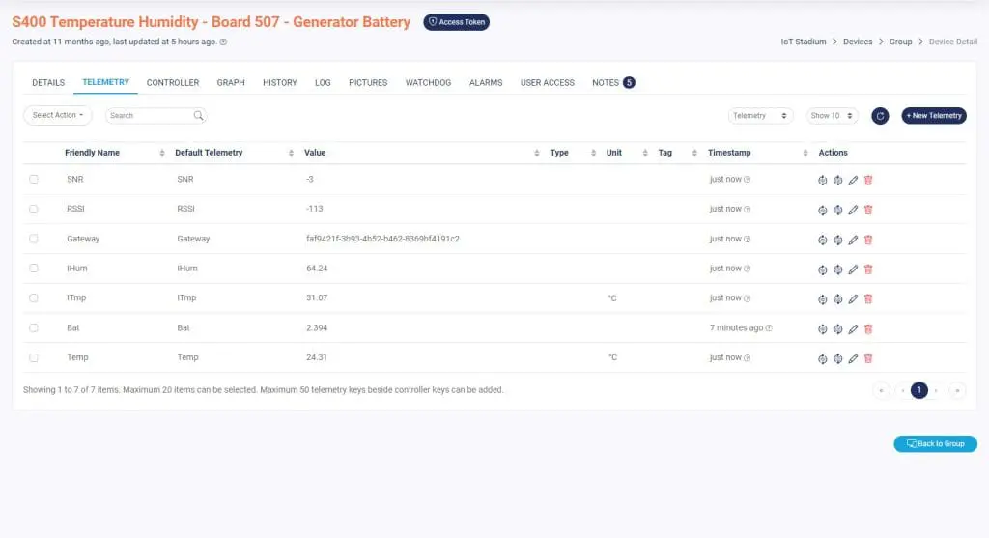The width and height of the screenshot is (989, 538).
Task: Check the Temp row checkbox
Action: [34, 357]
